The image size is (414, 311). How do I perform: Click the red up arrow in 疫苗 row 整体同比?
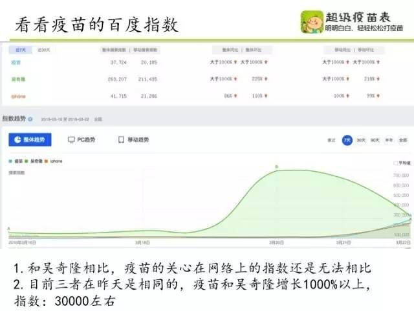tap(235, 62)
